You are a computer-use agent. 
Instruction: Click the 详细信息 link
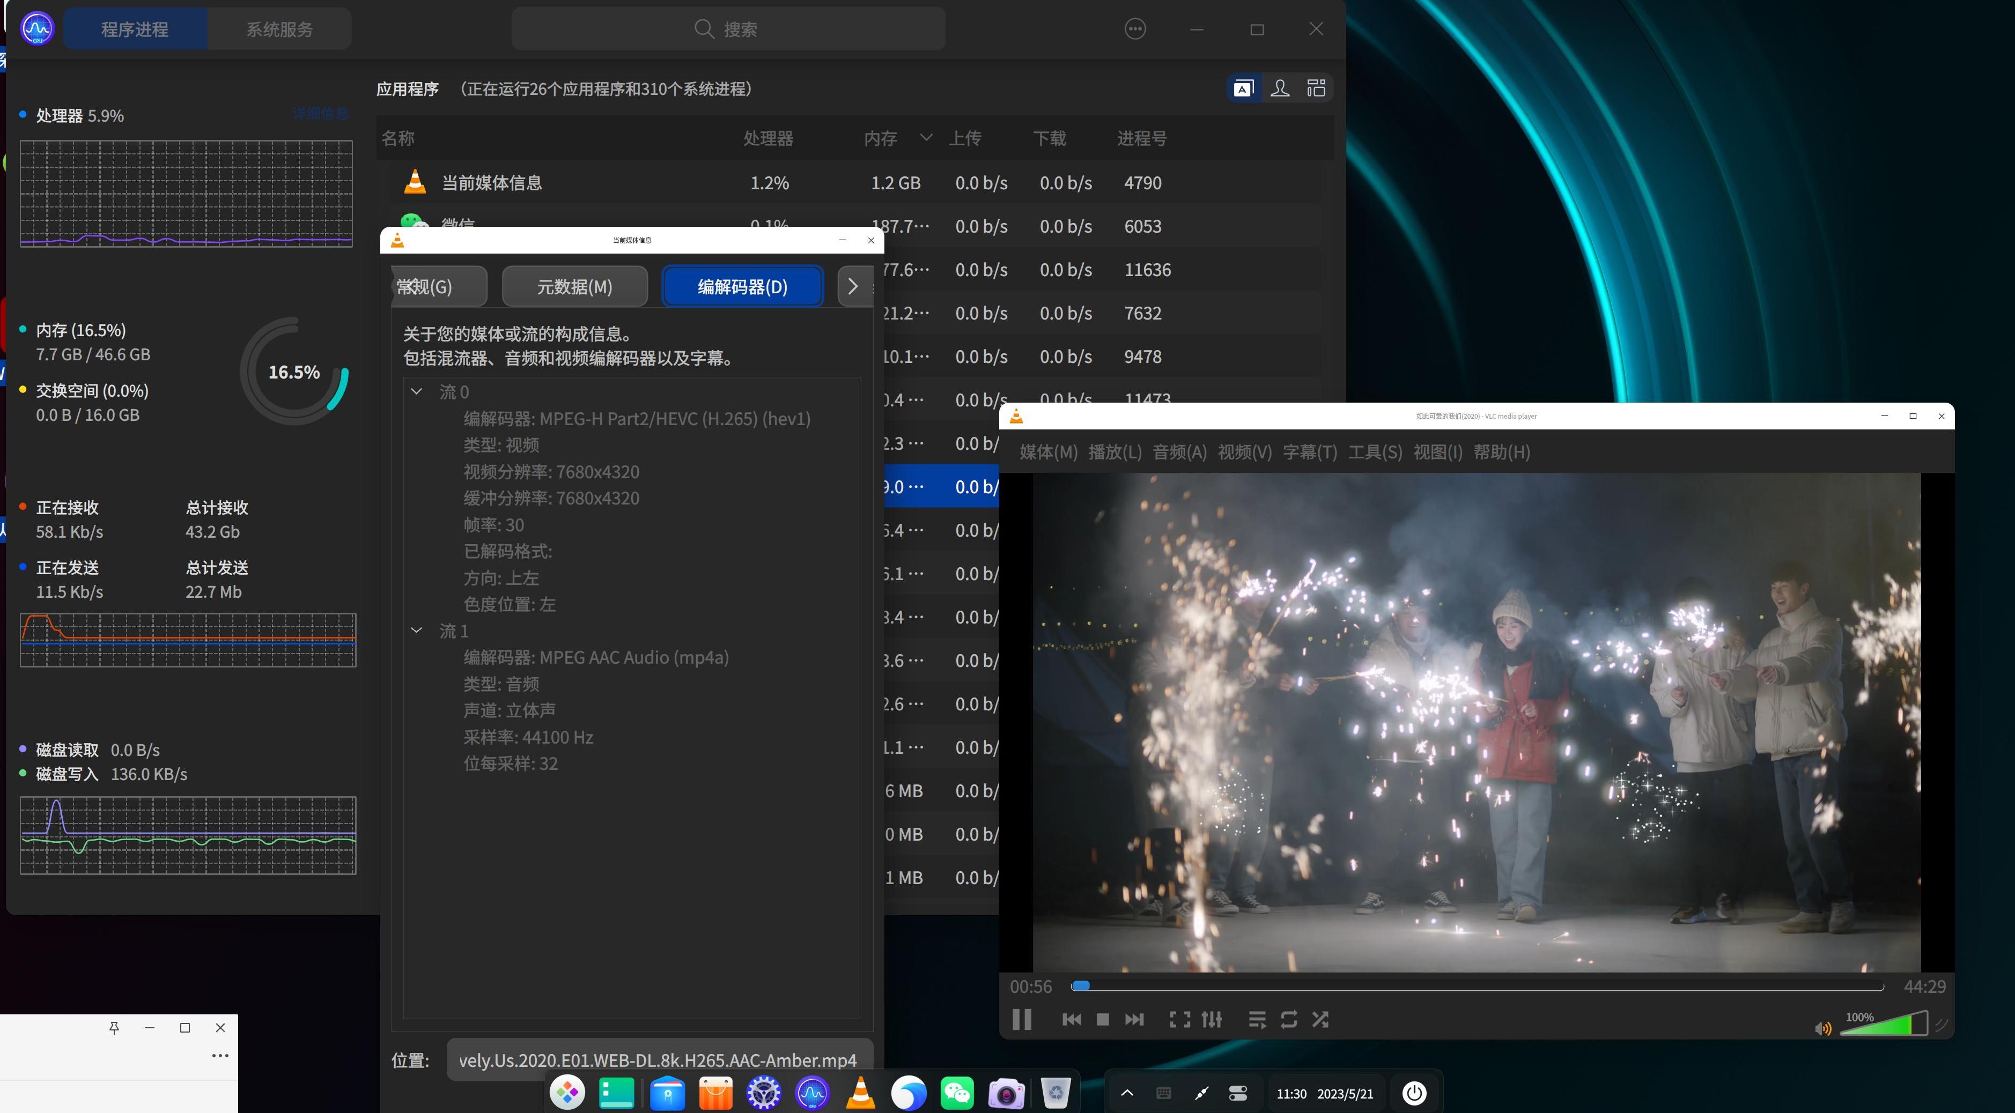[320, 114]
